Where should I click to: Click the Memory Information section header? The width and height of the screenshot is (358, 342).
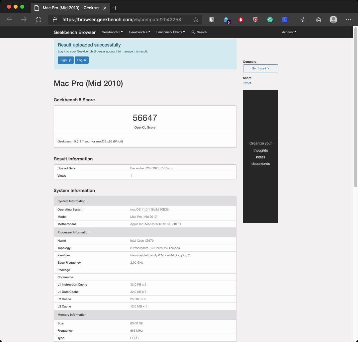click(145, 315)
